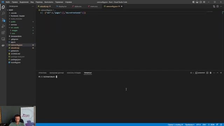Open the Переход menu
The width and height of the screenshot is (224, 126).
[39, 2]
